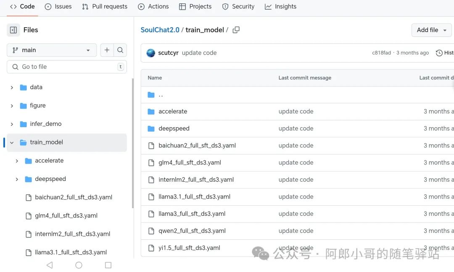Expand the deepspeed subfolder chevron in tree
Screen dimensions: 454x272
[x=17, y=179]
